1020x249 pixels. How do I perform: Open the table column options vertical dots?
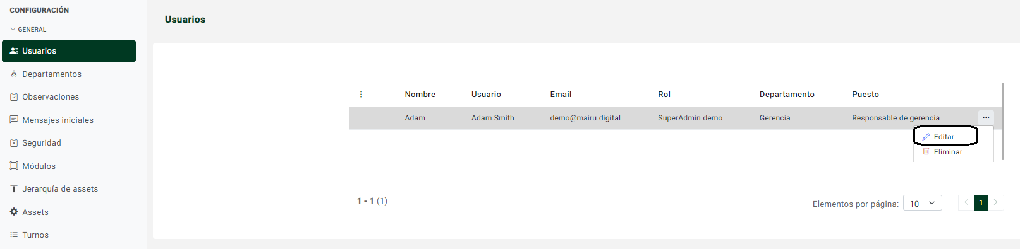pyautogui.click(x=361, y=95)
